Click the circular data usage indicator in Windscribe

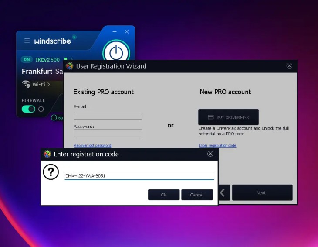pyautogui.click(x=54, y=118)
